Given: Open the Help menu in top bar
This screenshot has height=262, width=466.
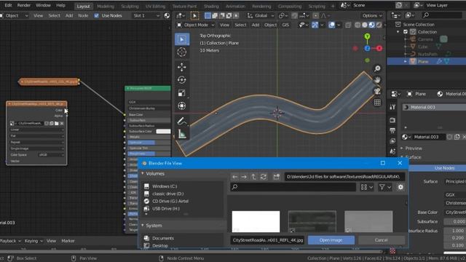Looking at the screenshot, I should coord(60,5).
